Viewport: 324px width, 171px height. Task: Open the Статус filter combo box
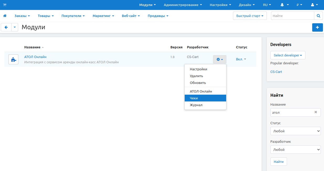(295, 131)
